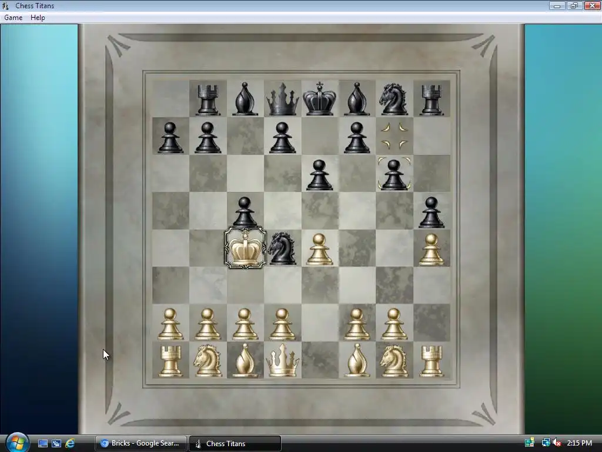
Task: Select the white rook on a1
Action: click(170, 361)
